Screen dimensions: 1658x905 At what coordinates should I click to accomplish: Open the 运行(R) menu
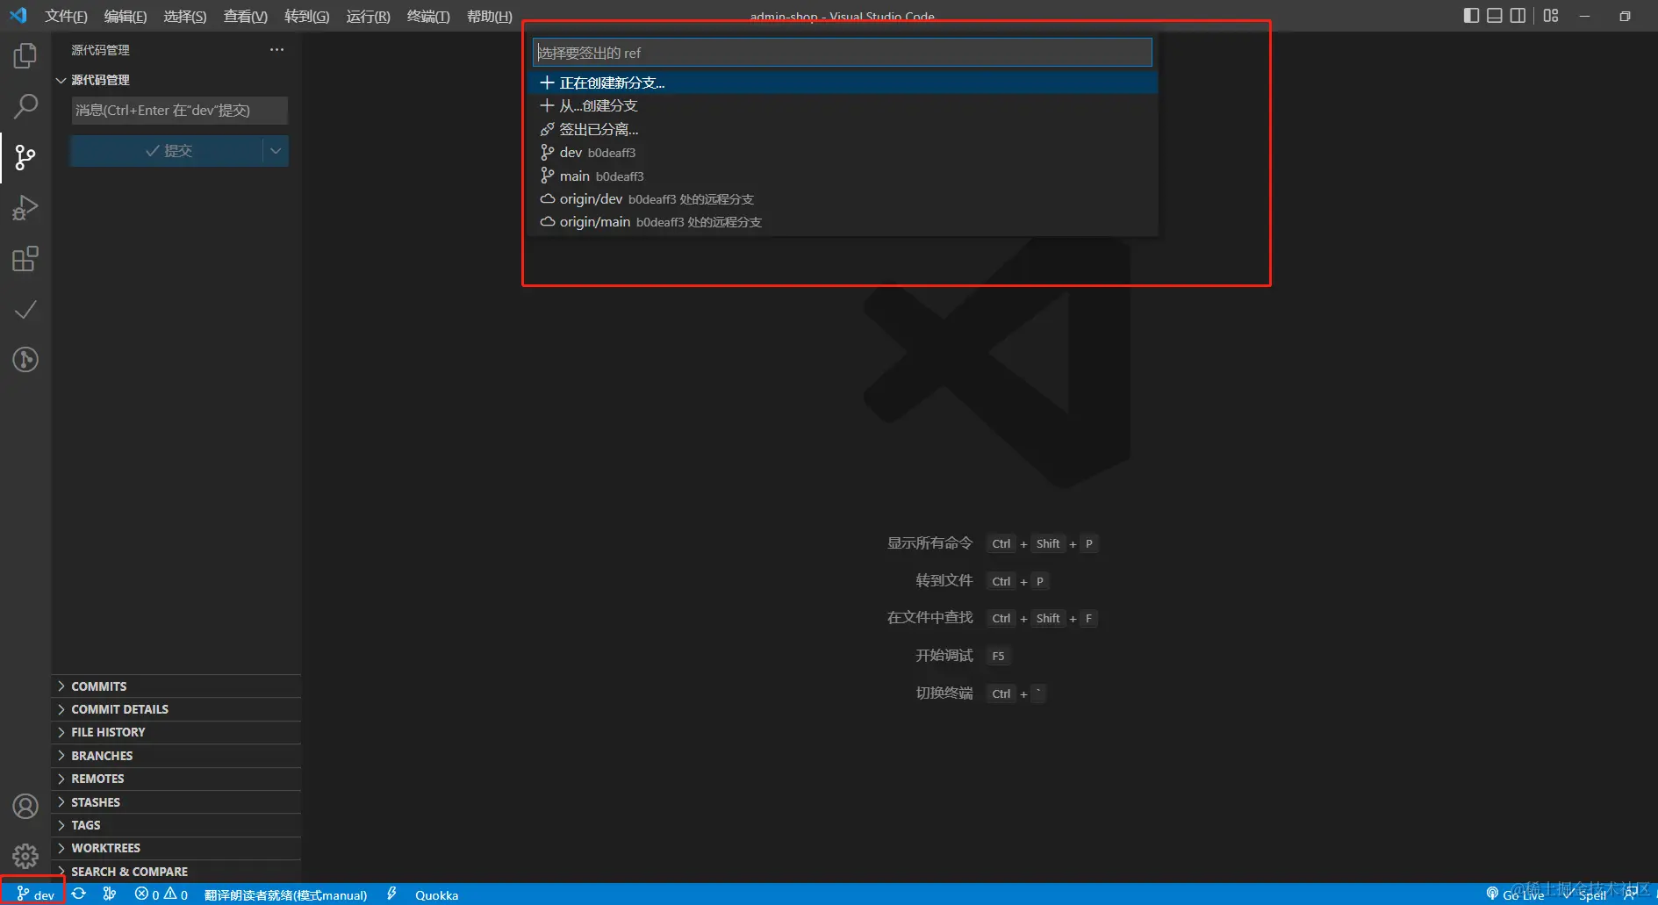368,16
